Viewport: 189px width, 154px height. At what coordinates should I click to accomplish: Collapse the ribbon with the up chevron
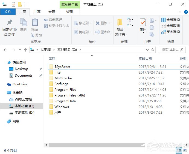180,12
